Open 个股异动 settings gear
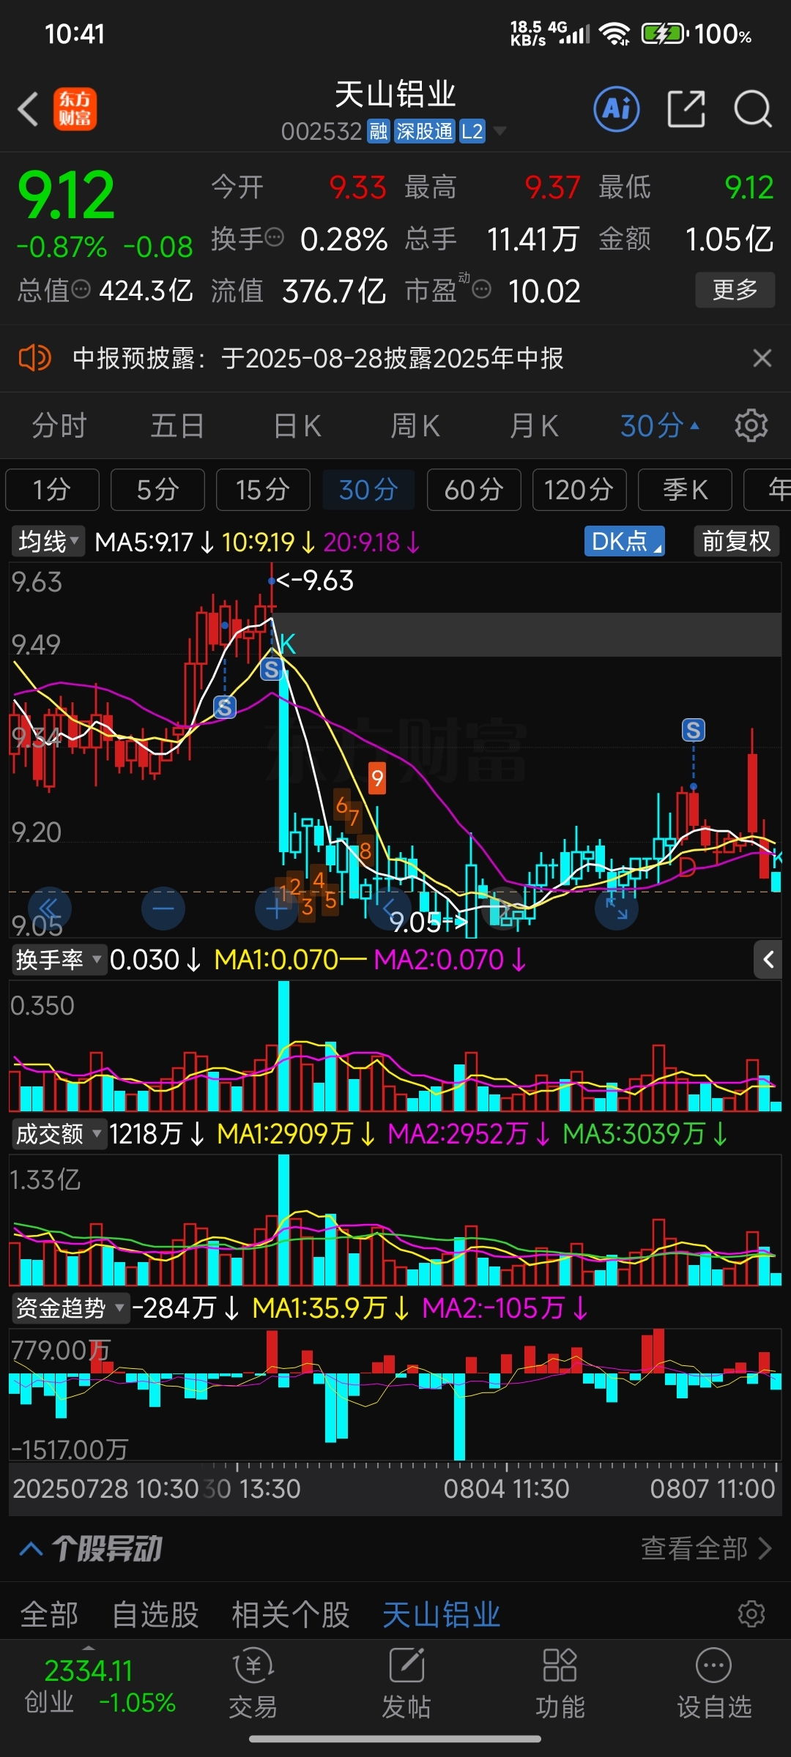 751,1614
